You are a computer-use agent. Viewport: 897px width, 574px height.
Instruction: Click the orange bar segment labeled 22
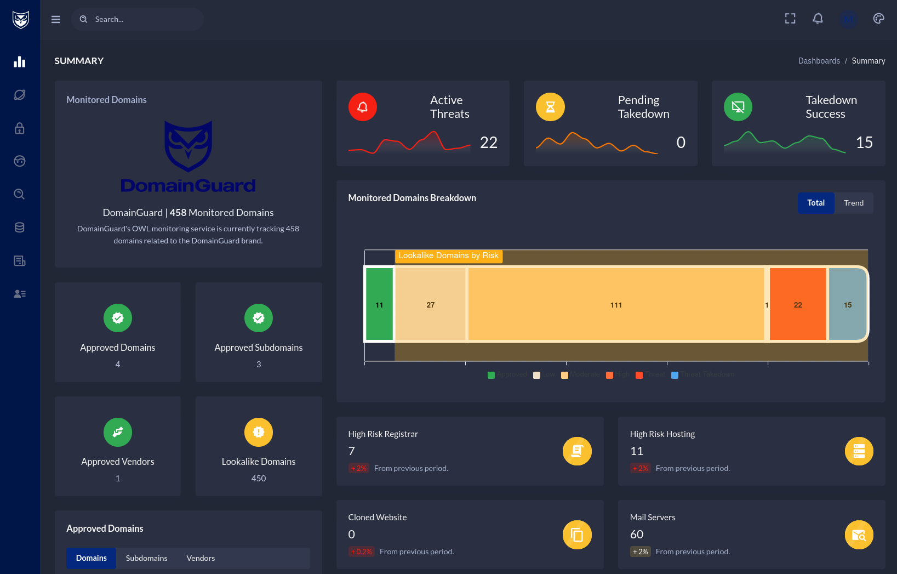pos(798,305)
